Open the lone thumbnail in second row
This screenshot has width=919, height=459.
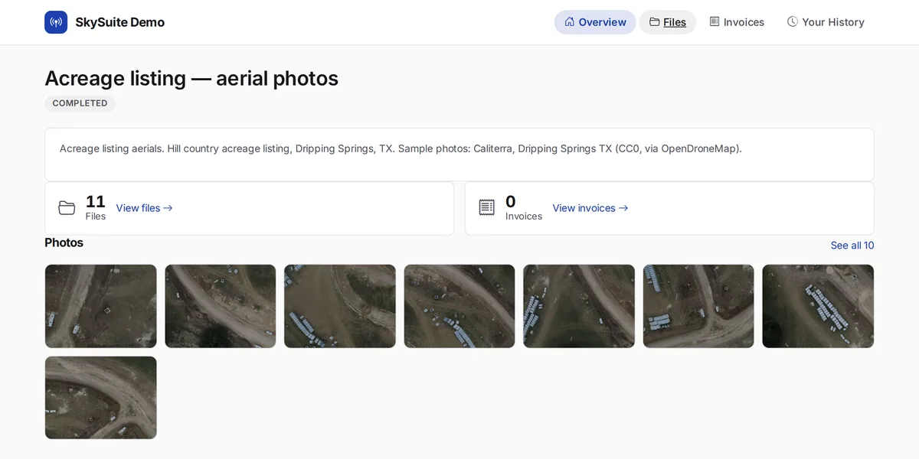coord(100,398)
